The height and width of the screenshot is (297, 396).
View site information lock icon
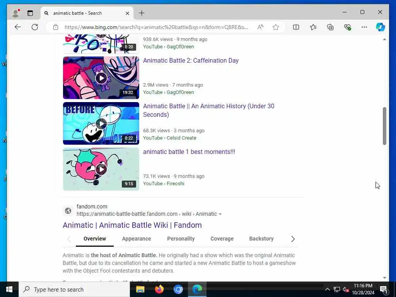[56, 27]
